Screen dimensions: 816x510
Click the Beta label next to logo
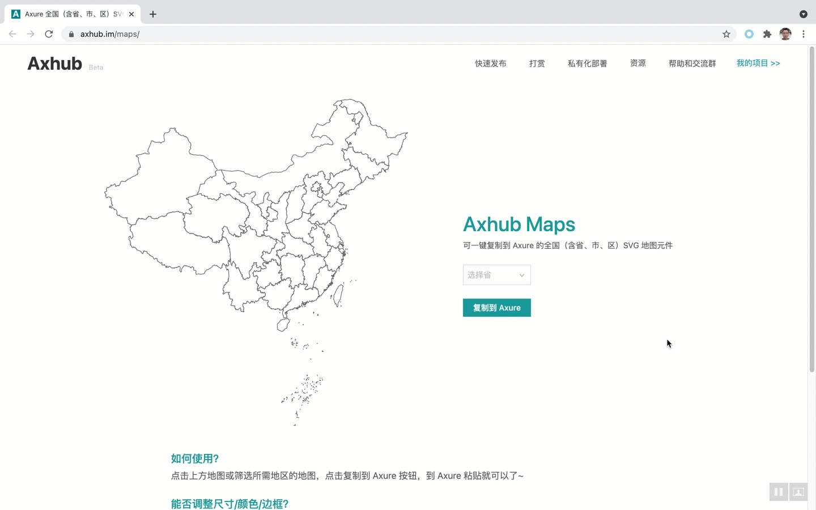(96, 67)
